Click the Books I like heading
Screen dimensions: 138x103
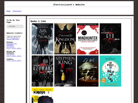coord(38,21)
